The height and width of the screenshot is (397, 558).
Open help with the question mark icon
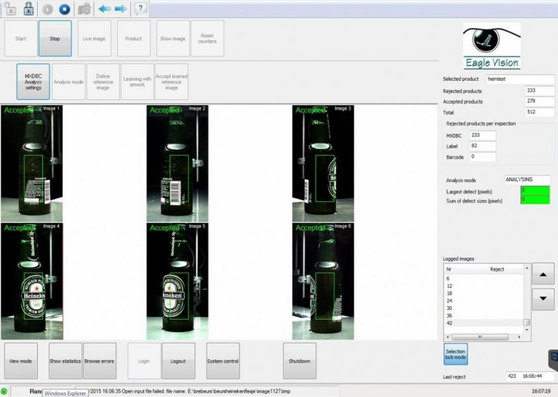pos(140,8)
